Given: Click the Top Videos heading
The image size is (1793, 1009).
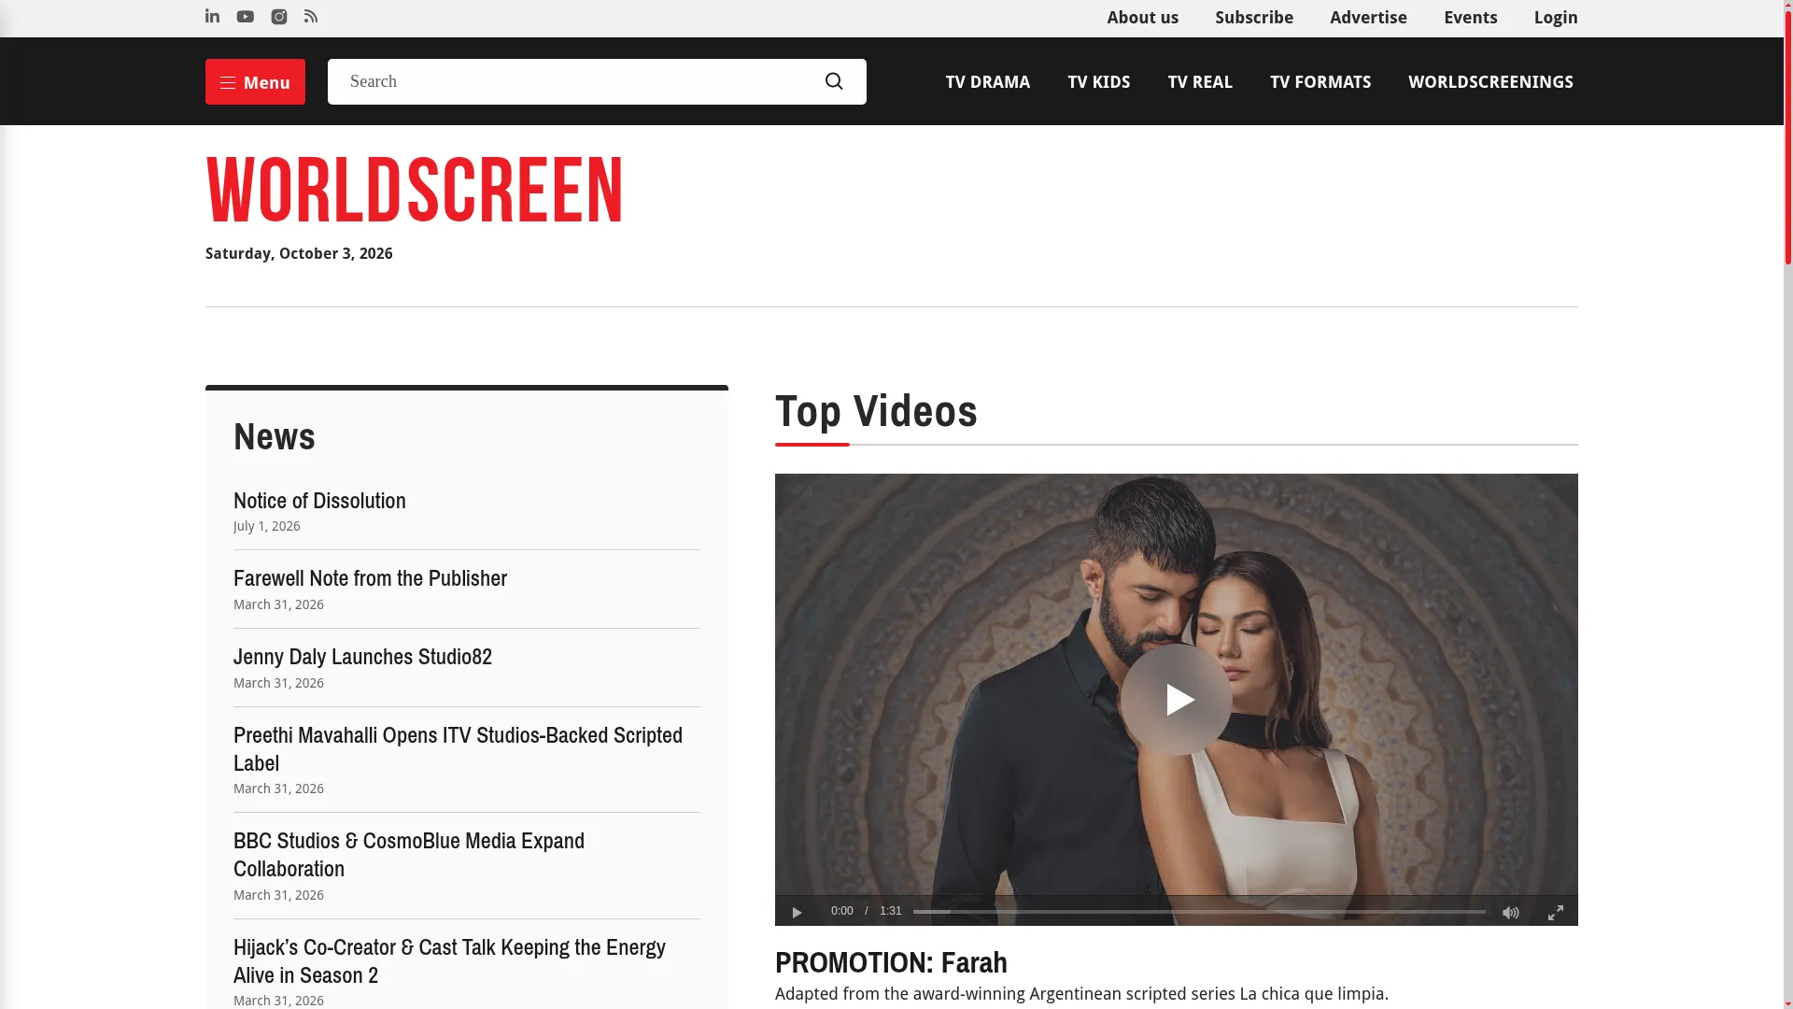Looking at the screenshot, I should (876, 411).
